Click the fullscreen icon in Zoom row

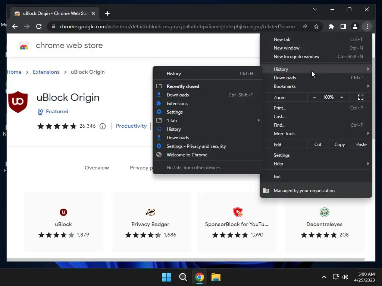coord(361,97)
